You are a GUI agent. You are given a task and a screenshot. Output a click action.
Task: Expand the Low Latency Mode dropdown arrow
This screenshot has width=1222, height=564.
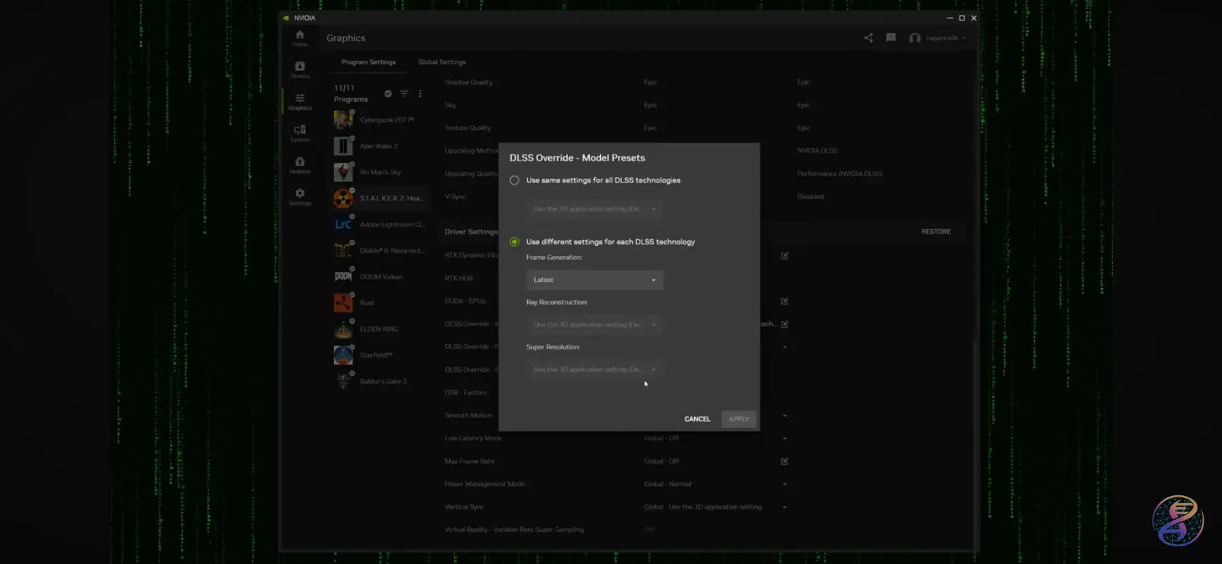(784, 439)
